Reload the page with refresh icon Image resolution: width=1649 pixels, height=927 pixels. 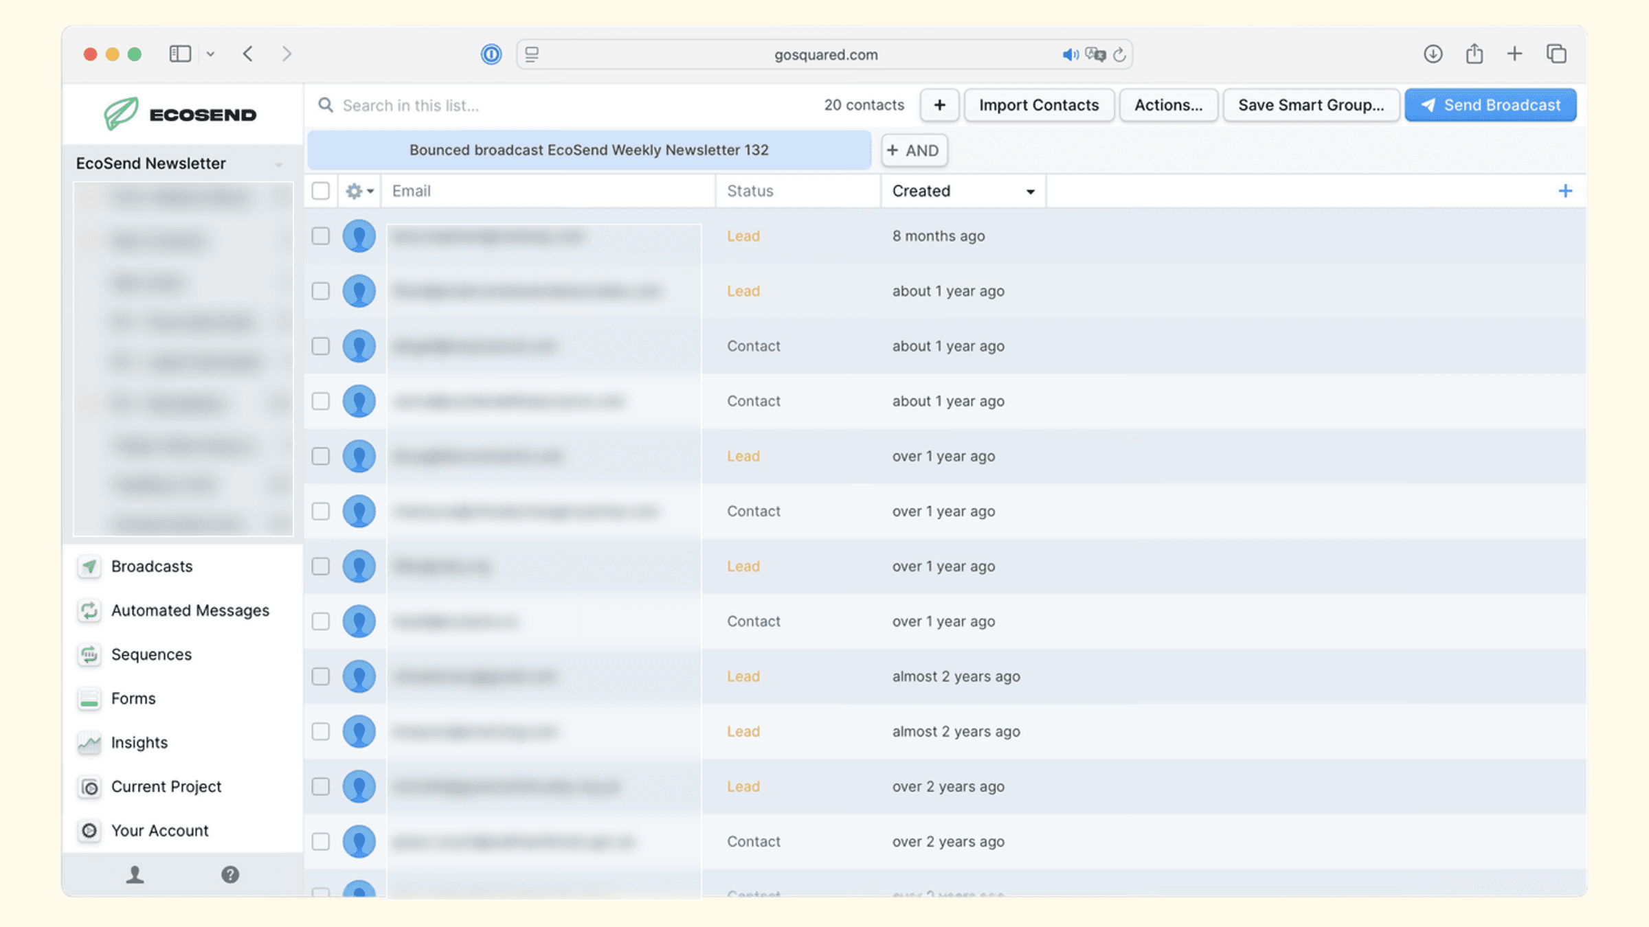1119,54
